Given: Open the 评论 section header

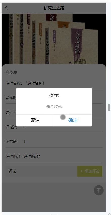Looking at the screenshot, I should click(x=13, y=171).
